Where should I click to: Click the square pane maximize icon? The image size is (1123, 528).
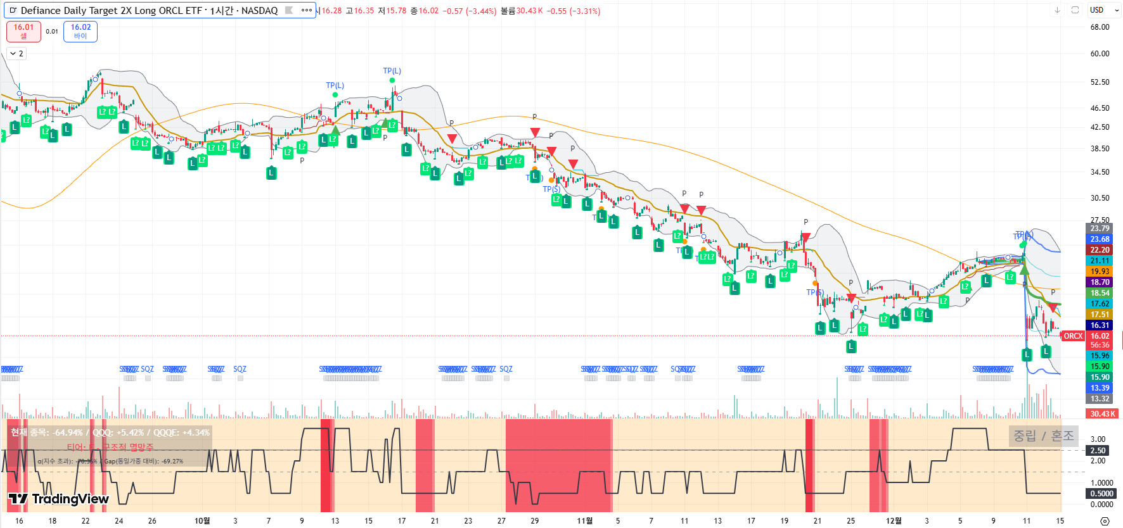(x=1075, y=10)
